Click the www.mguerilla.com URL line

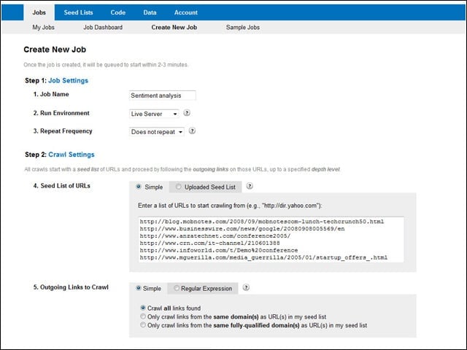263,257
